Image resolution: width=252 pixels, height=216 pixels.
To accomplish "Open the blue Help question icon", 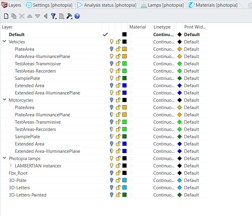I will point(77,16).
